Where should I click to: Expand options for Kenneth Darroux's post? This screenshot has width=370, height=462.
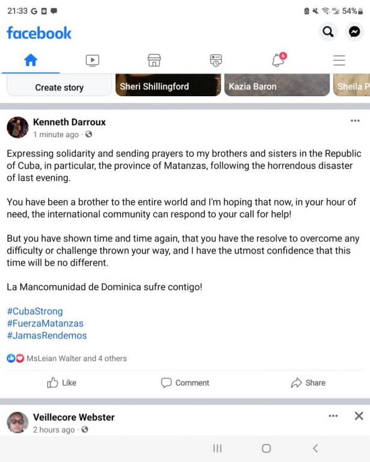pyautogui.click(x=356, y=120)
